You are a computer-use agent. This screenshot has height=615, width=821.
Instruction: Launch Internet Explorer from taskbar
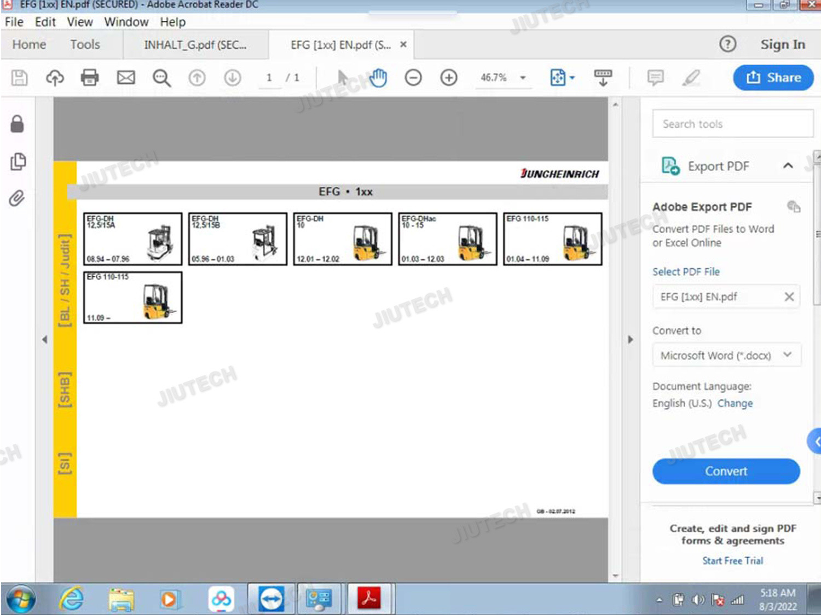point(72,600)
